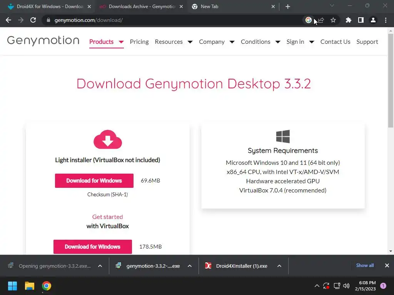Open the Resources menu
394x295 pixels.
pyautogui.click(x=169, y=41)
